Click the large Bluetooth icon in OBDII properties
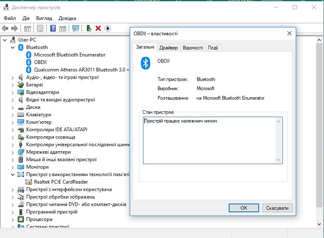 coord(146,63)
